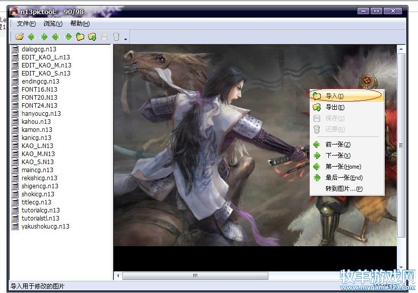
Task: Select 最后一张(End) in the context menu
Action: (347, 178)
